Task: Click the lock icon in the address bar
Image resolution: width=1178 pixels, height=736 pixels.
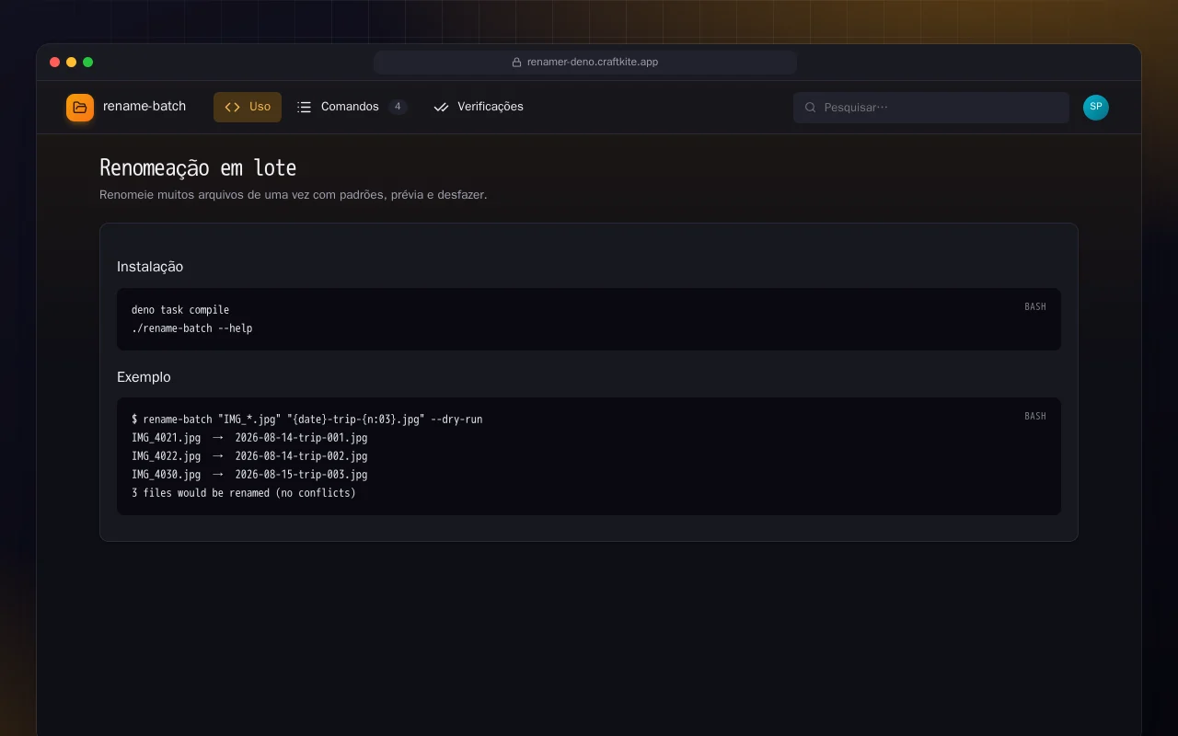Action: [517, 63]
